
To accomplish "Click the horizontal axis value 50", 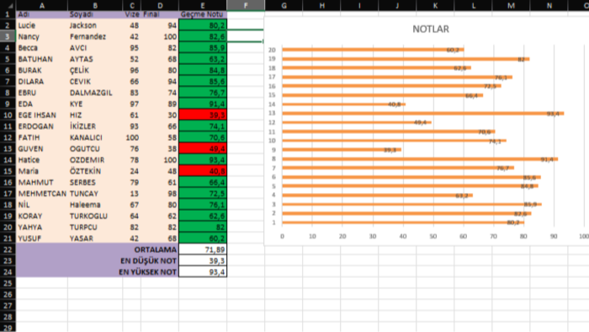I will click(433, 236).
